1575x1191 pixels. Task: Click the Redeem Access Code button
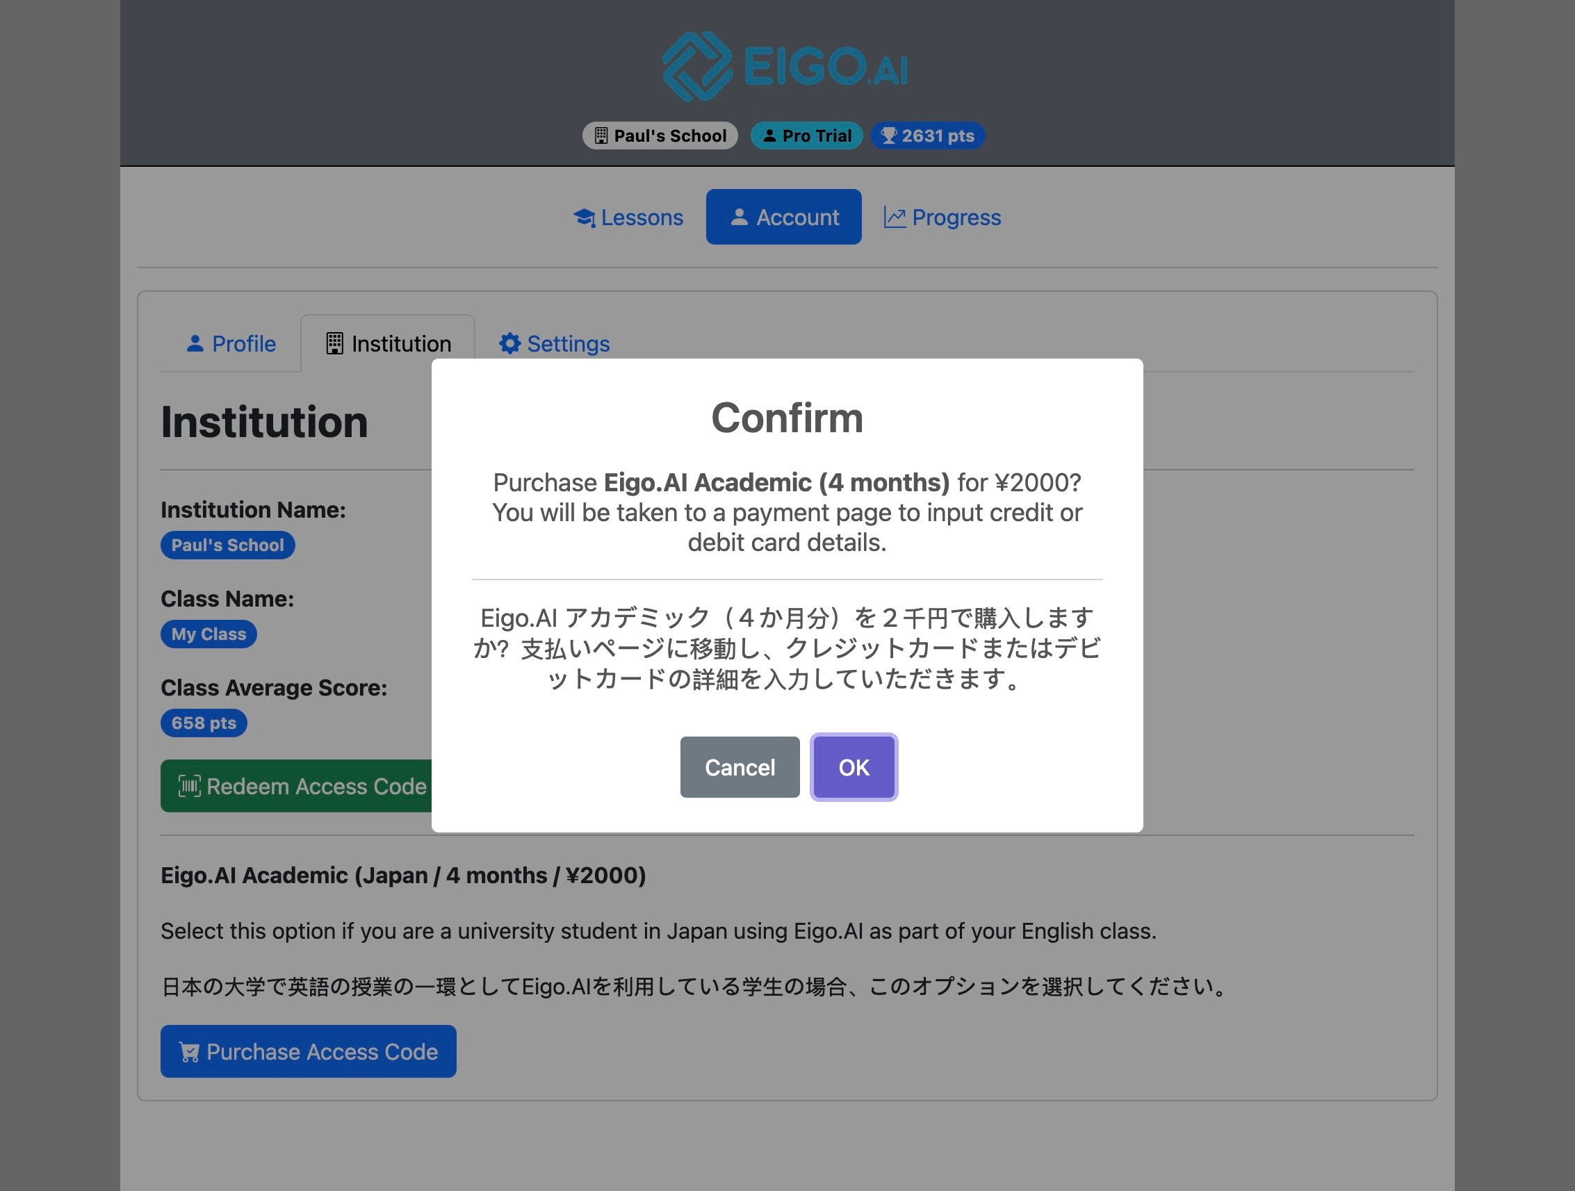click(x=296, y=786)
